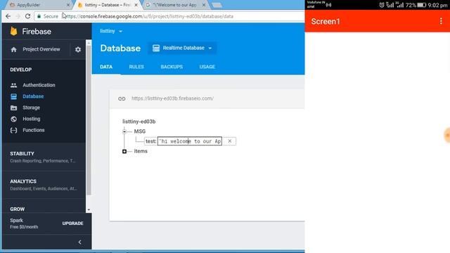Click the Spark Free plan label
This screenshot has height=253, width=450.
point(24,223)
